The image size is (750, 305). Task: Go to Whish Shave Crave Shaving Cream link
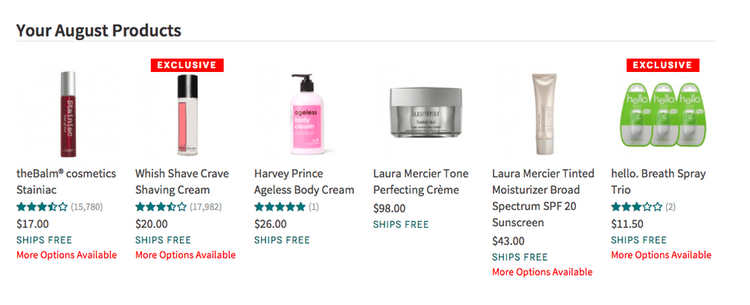click(182, 181)
